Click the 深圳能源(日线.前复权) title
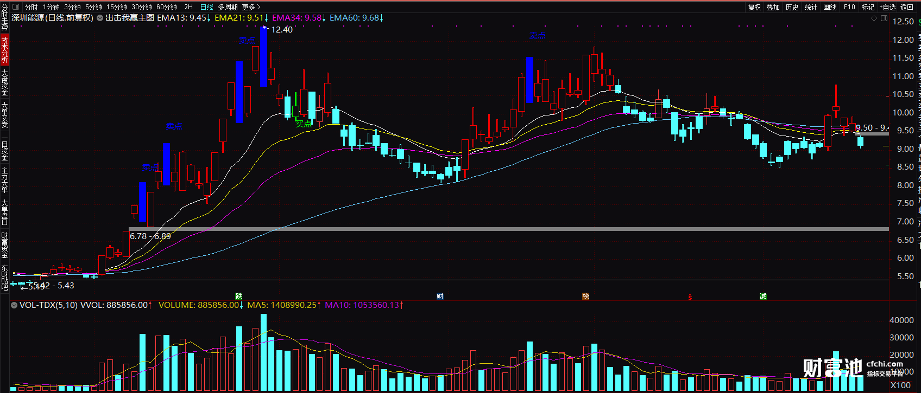Image resolution: width=921 pixels, height=393 pixels. [53, 18]
